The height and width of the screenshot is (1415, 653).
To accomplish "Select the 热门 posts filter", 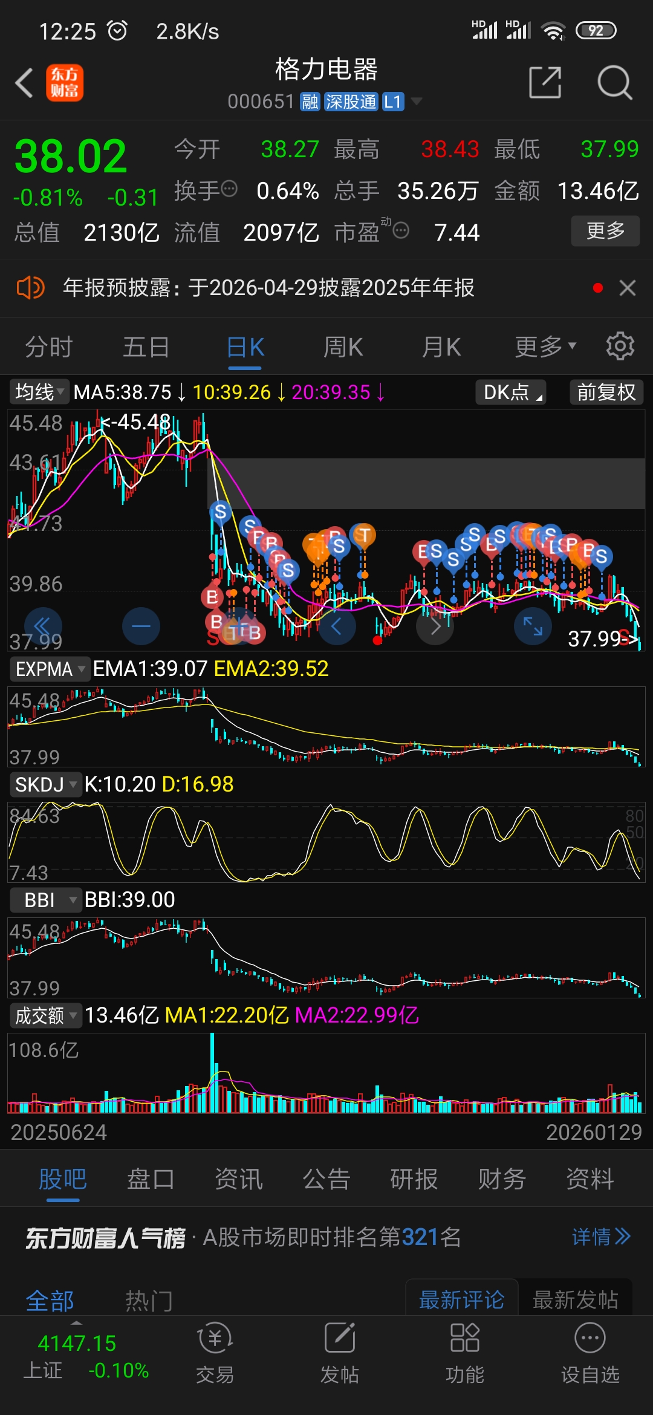I will pos(149,1300).
